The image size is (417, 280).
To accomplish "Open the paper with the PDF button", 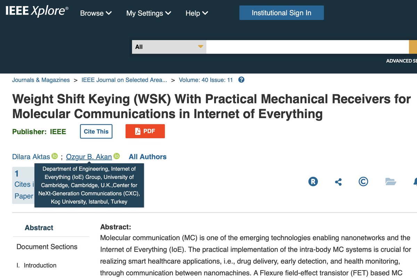I will pyautogui.click(x=145, y=131).
